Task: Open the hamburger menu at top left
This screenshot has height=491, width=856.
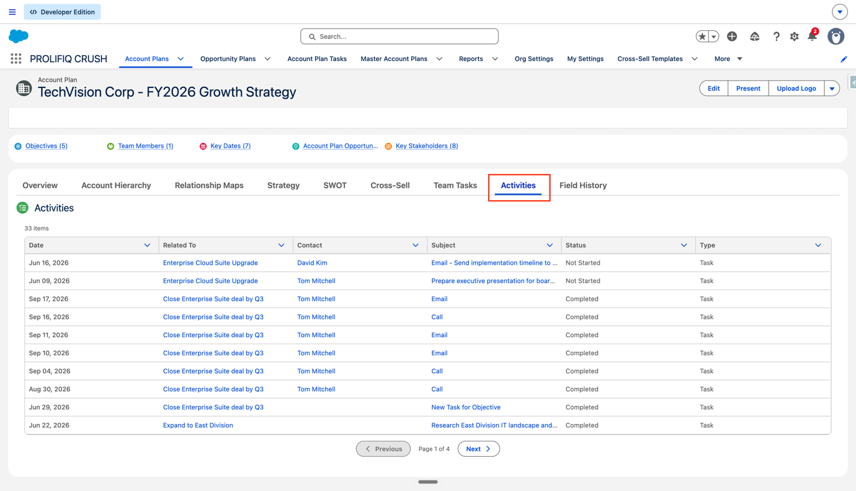Action: (x=12, y=12)
